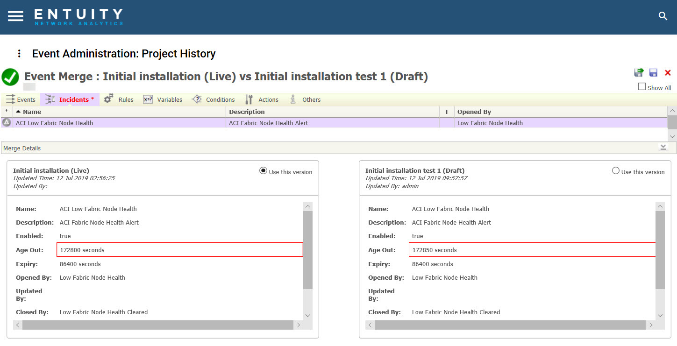Click the Draft panel horizontal scroll right arrow
This screenshot has width=677, height=346.
(650, 325)
